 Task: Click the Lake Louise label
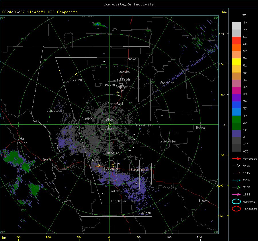point(22,141)
